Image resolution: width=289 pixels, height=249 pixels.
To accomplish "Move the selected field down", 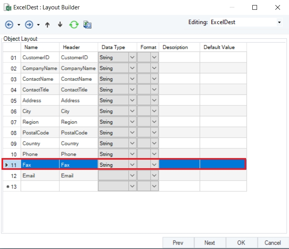I will (60, 25).
